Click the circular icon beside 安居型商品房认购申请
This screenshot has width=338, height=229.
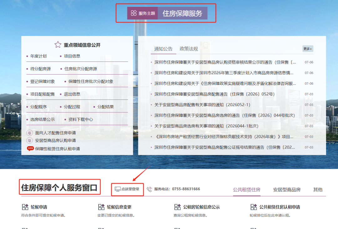[x=29, y=140]
